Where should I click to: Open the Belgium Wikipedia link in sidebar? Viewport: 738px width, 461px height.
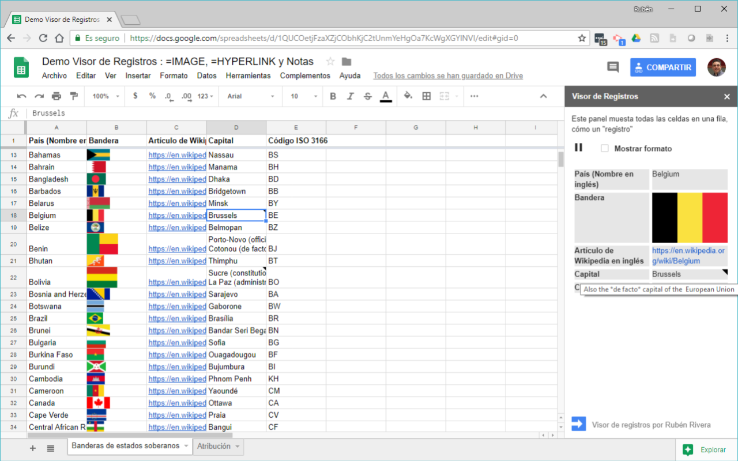pos(689,256)
